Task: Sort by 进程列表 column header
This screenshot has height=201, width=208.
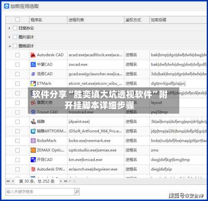Action: [x=96, y=20]
